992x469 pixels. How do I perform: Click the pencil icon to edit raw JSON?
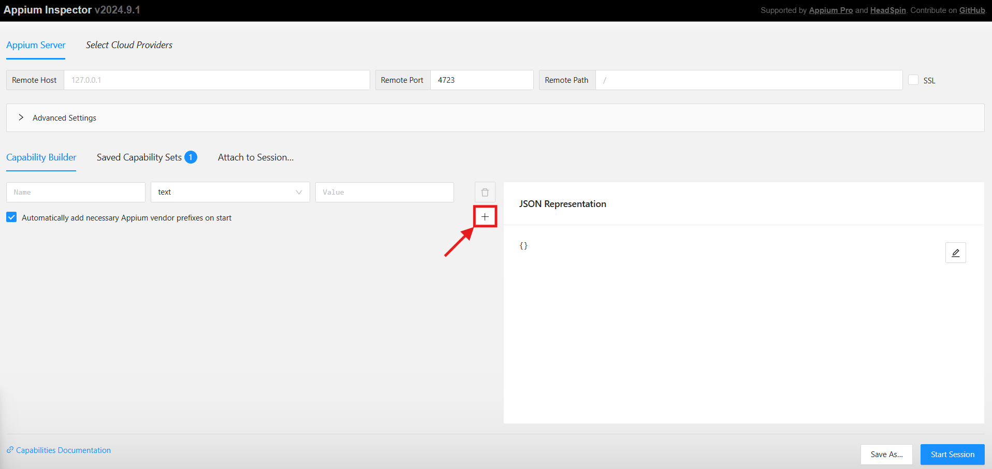click(956, 253)
